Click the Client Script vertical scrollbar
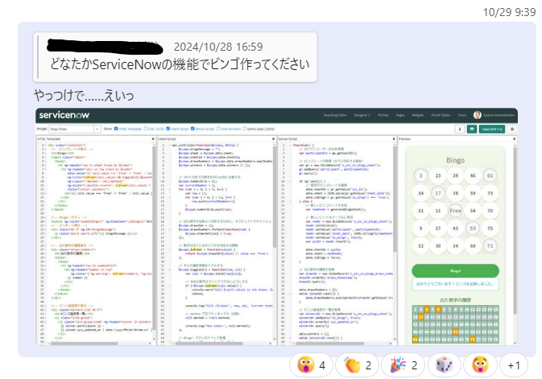This screenshot has width=542, height=379. pyautogui.click(x=274, y=196)
